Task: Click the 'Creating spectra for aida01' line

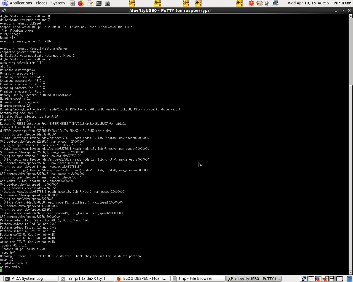Action: (22, 77)
